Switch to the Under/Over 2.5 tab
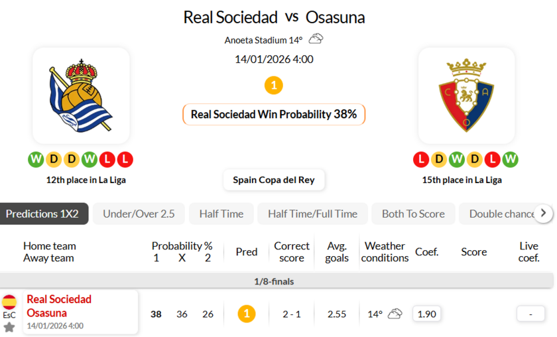This screenshot has width=557, height=337. [139, 214]
